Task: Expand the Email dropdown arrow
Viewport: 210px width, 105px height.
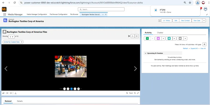Action: 185,38
